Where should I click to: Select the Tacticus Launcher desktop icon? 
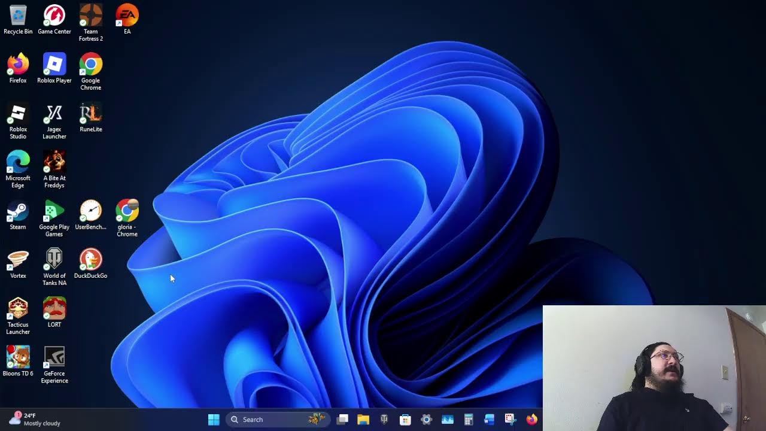pyautogui.click(x=18, y=317)
